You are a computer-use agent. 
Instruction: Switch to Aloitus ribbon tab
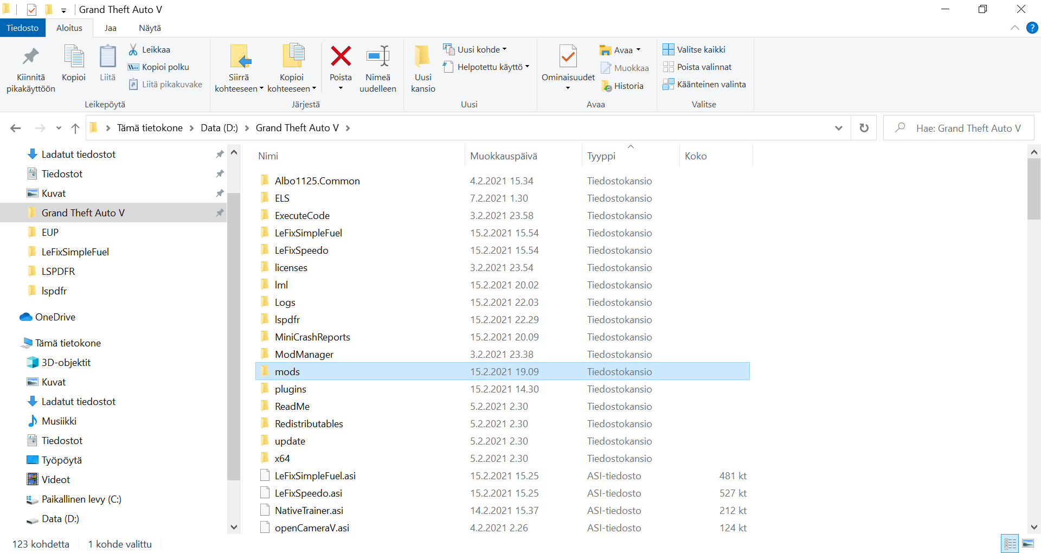click(x=69, y=28)
